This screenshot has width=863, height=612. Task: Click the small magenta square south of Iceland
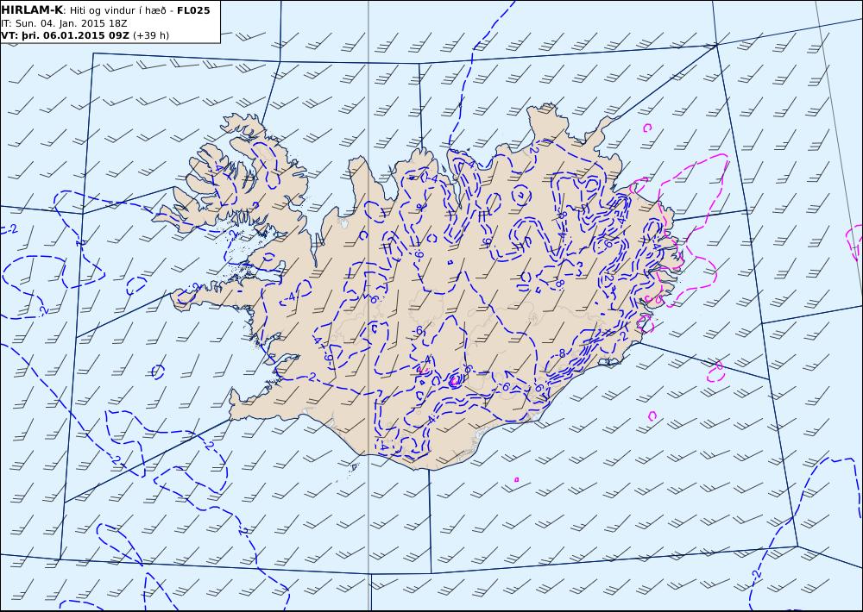[516, 479]
